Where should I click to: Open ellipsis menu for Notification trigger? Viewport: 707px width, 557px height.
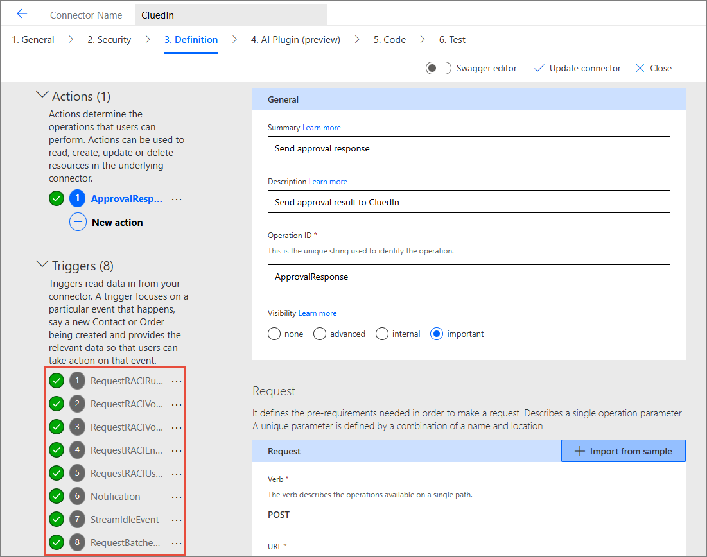(x=177, y=497)
